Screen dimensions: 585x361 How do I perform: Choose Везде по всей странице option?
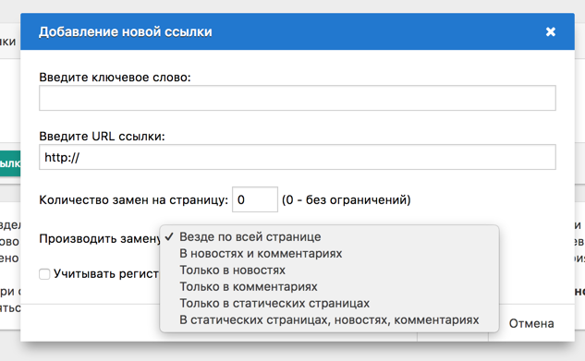coord(329,237)
